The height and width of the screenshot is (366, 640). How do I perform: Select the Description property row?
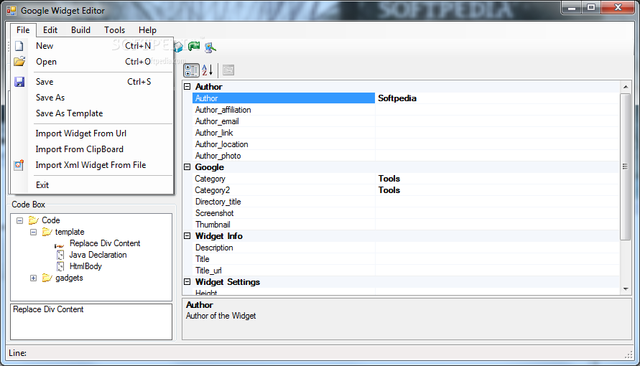tap(406, 248)
